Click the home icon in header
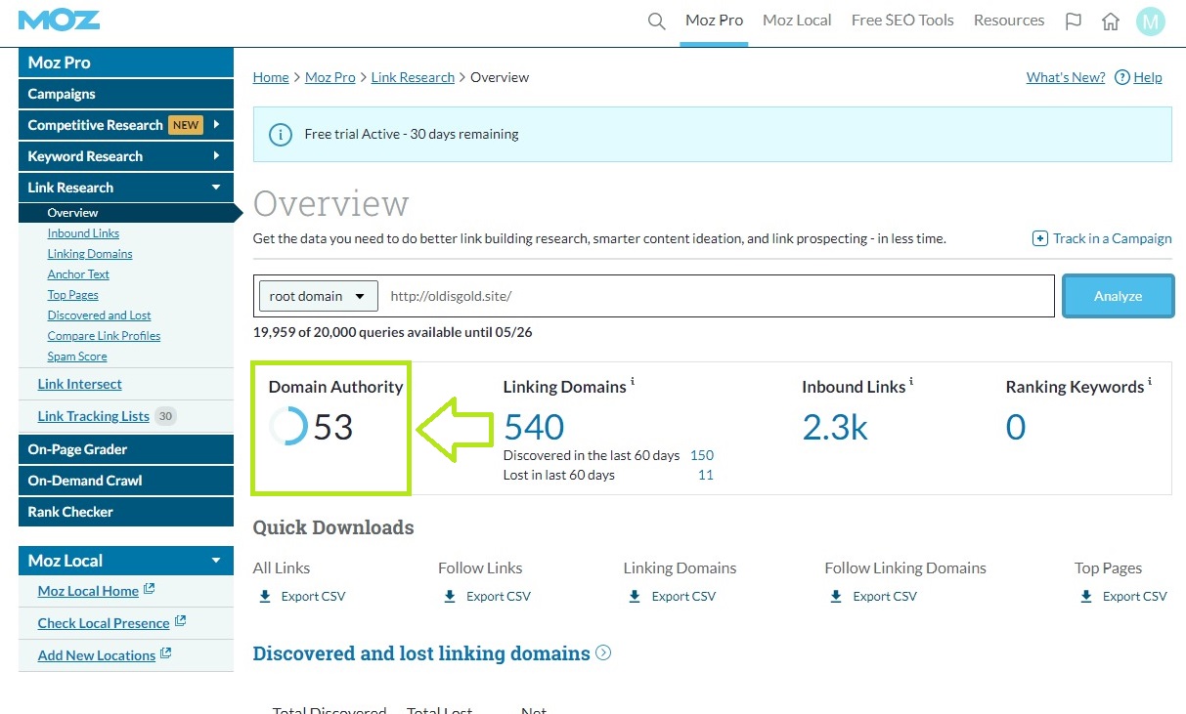The width and height of the screenshot is (1186, 714). (1111, 21)
